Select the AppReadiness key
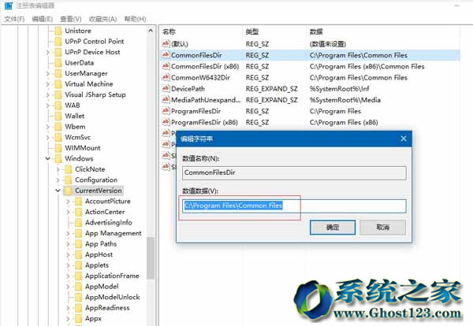This screenshot has height=326, width=473. coord(107,308)
